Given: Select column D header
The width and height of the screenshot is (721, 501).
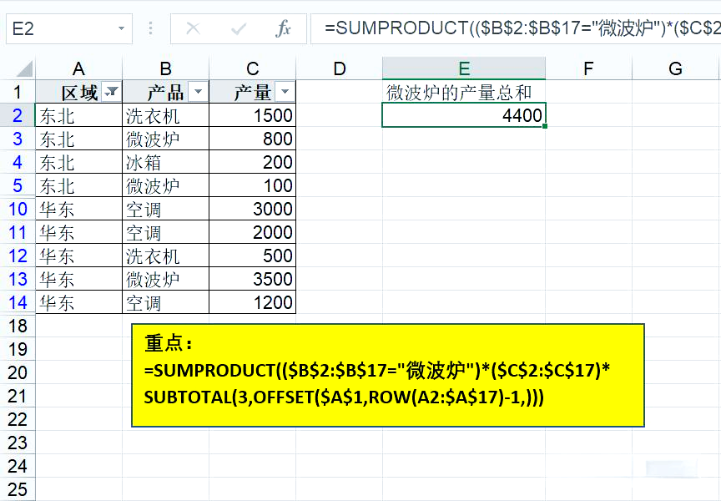Looking at the screenshot, I should pos(340,68).
